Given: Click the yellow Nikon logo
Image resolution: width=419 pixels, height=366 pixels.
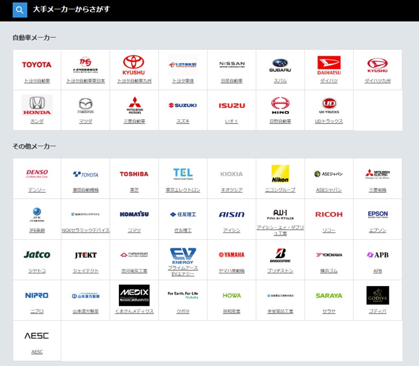Looking at the screenshot, I should [x=280, y=174].
